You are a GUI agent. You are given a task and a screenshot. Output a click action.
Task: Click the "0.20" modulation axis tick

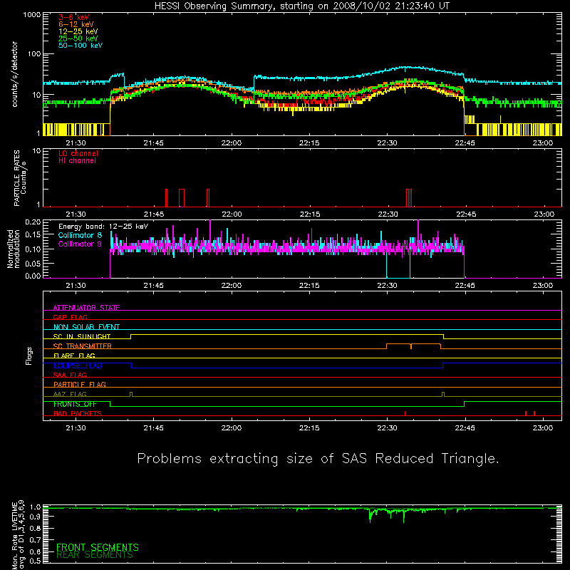(33, 222)
